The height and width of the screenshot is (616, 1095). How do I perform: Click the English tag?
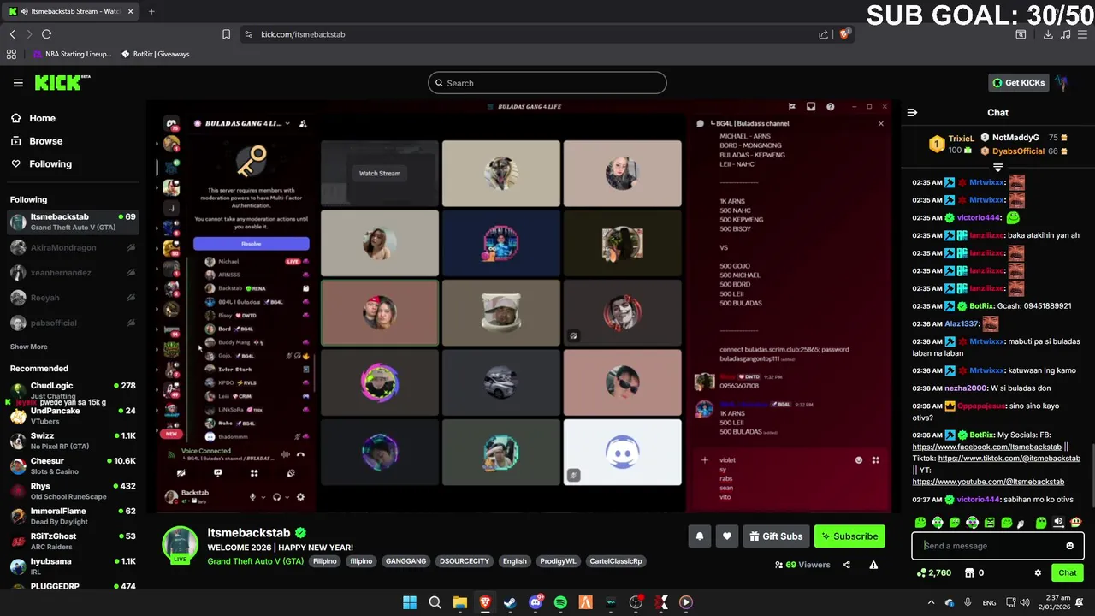(x=514, y=561)
